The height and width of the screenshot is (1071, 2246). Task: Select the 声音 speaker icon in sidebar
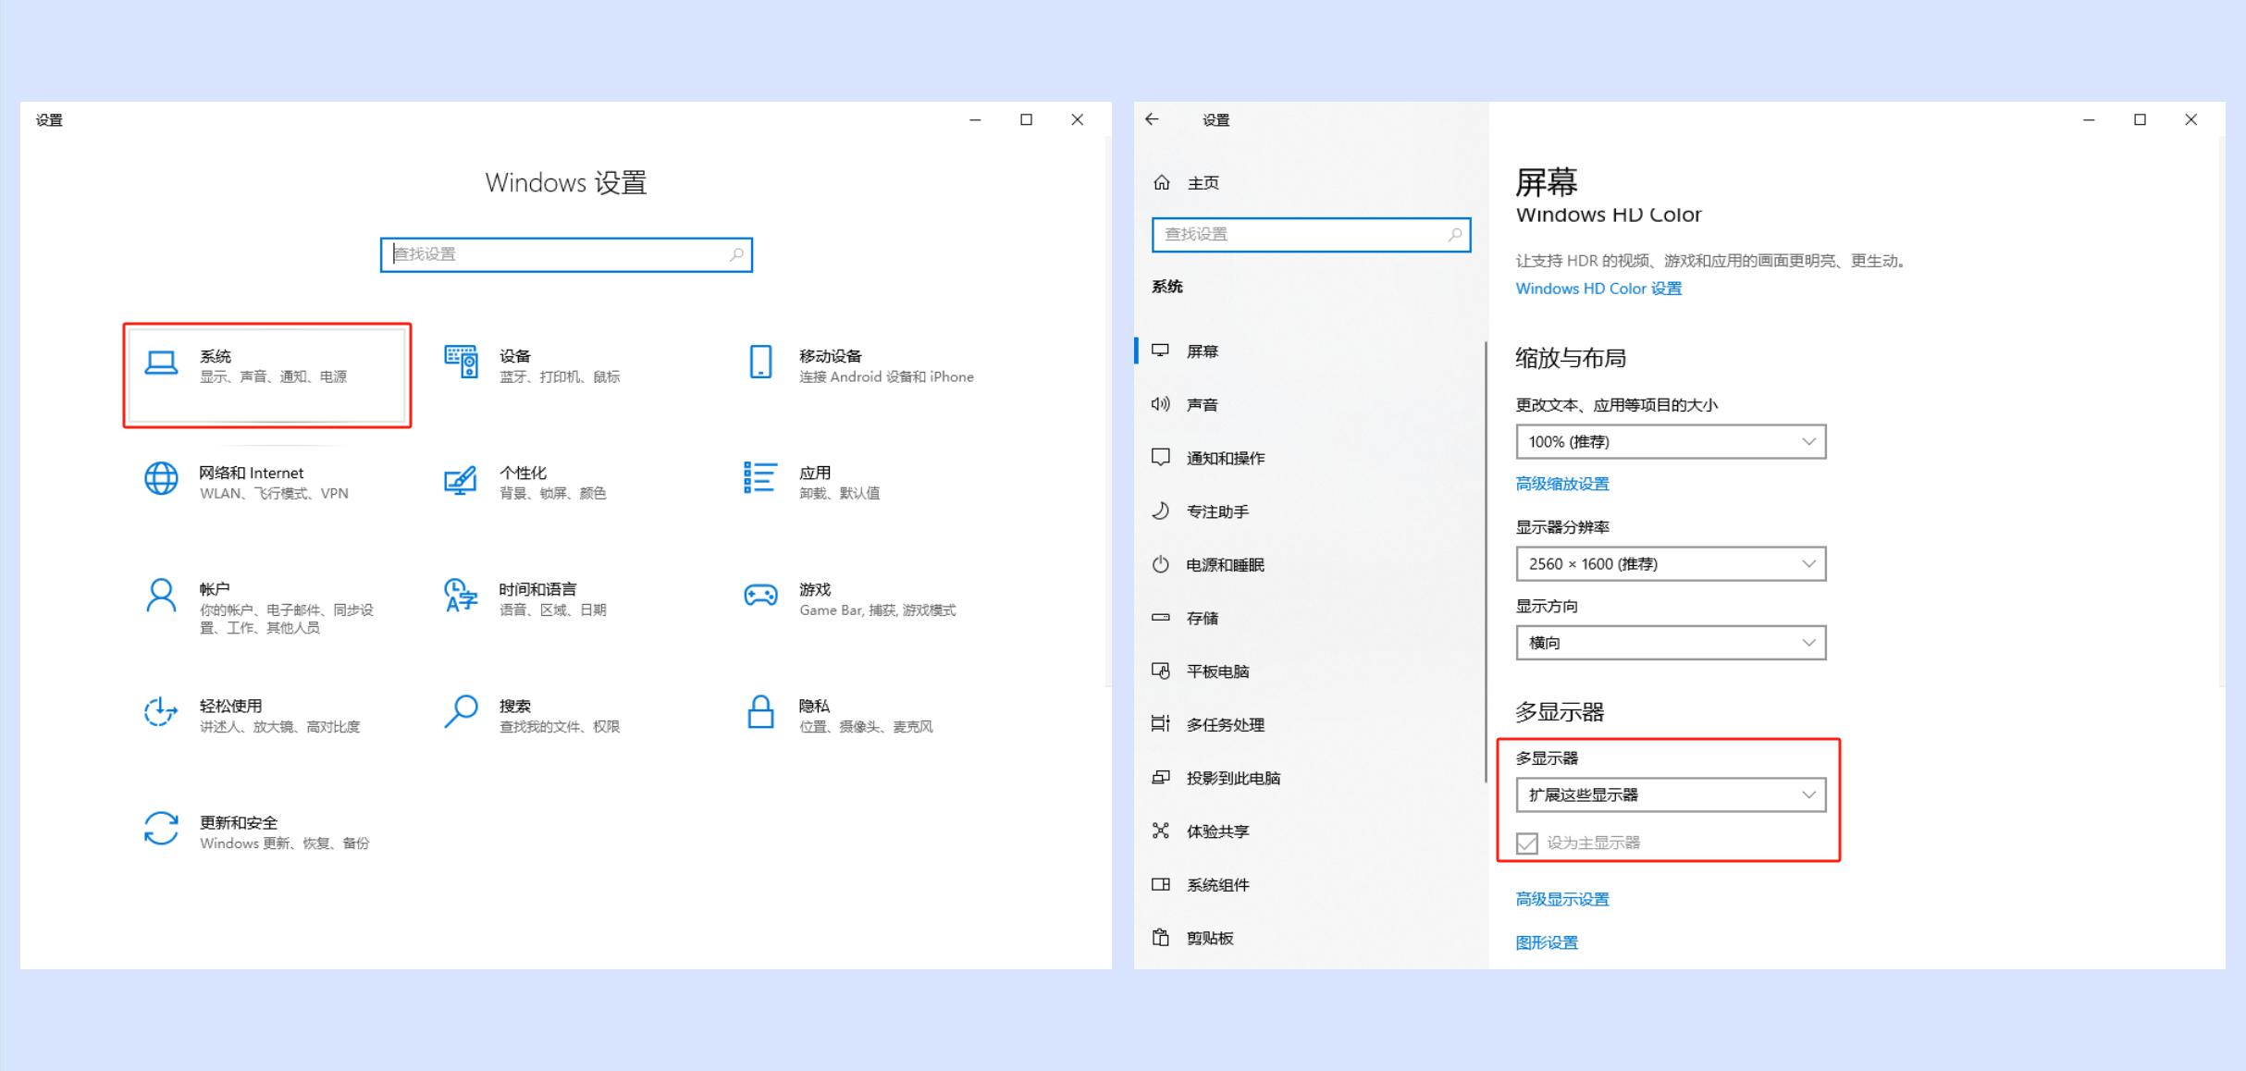point(1161,404)
